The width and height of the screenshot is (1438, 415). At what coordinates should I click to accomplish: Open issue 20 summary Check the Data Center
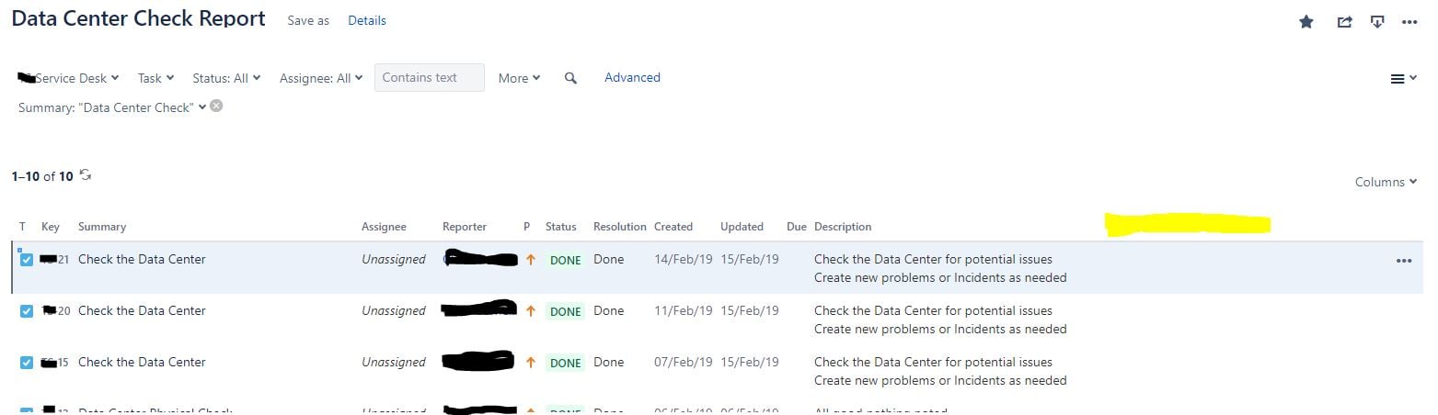(142, 310)
